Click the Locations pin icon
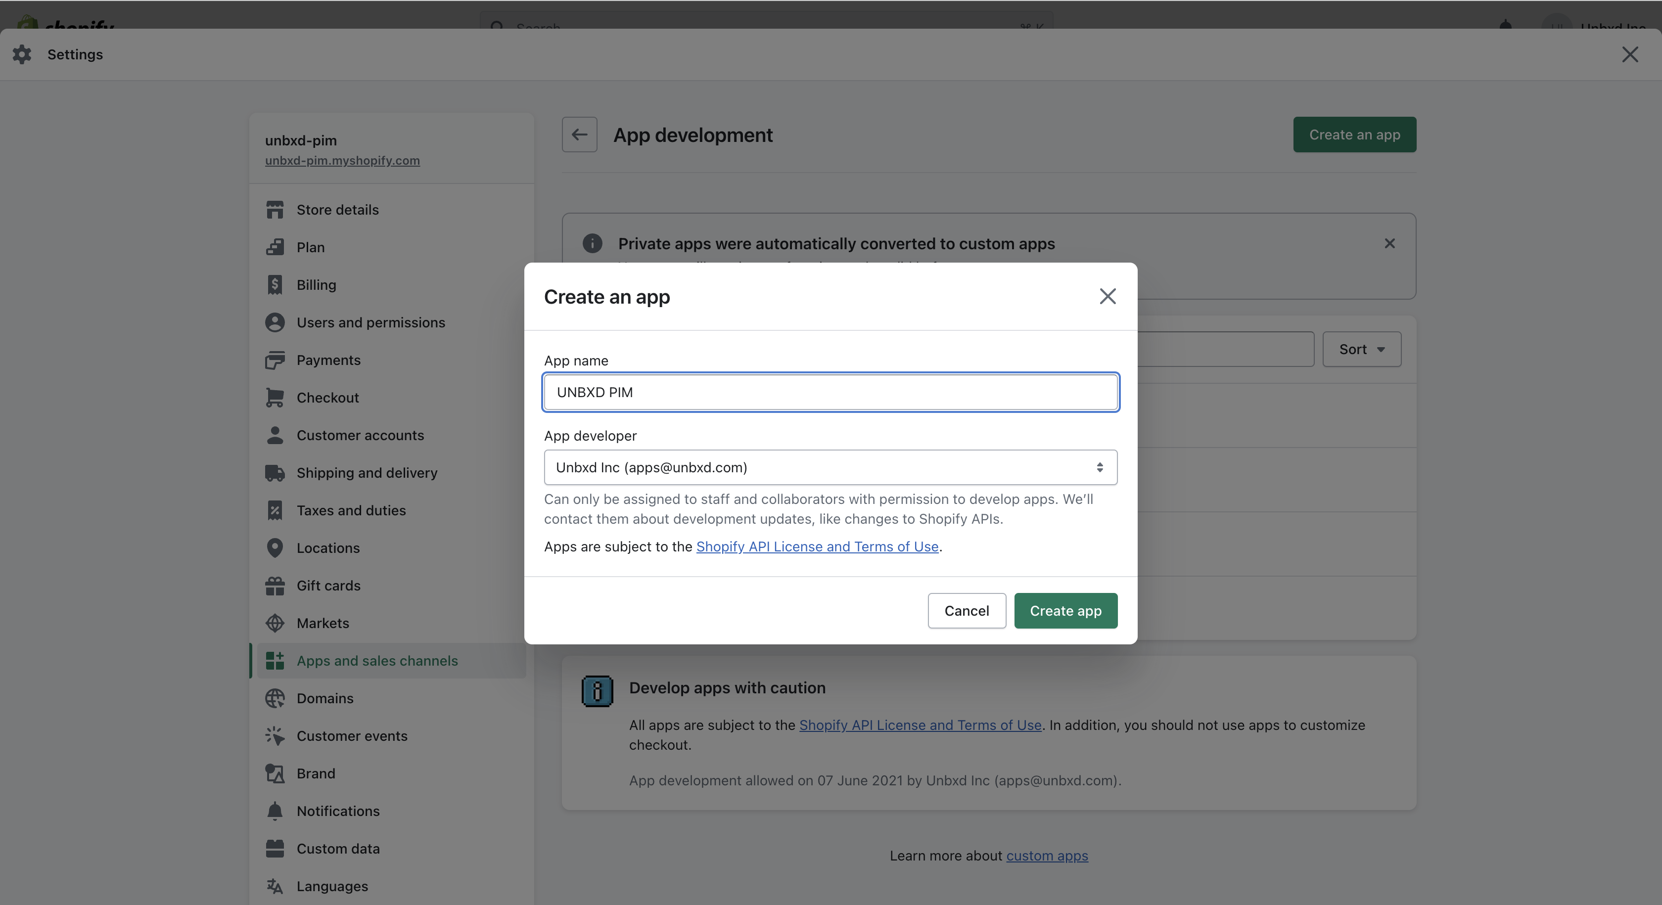This screenshot has height=905, width=1662. click(x=275, y=547)
